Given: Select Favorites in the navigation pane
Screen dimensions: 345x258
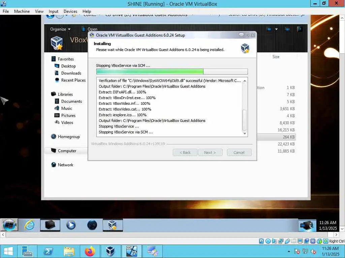Looking at the screenshot, I should coord(66,59).
